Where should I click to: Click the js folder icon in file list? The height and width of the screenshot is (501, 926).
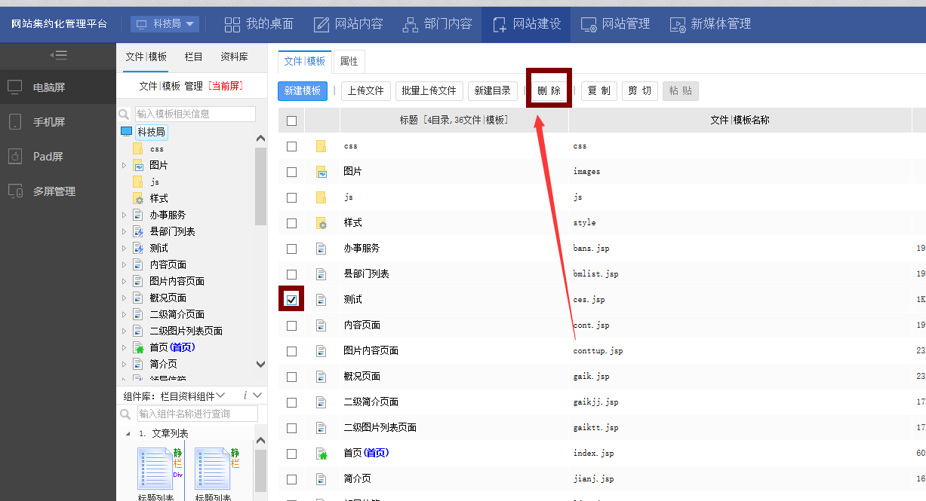pos(321,197)
